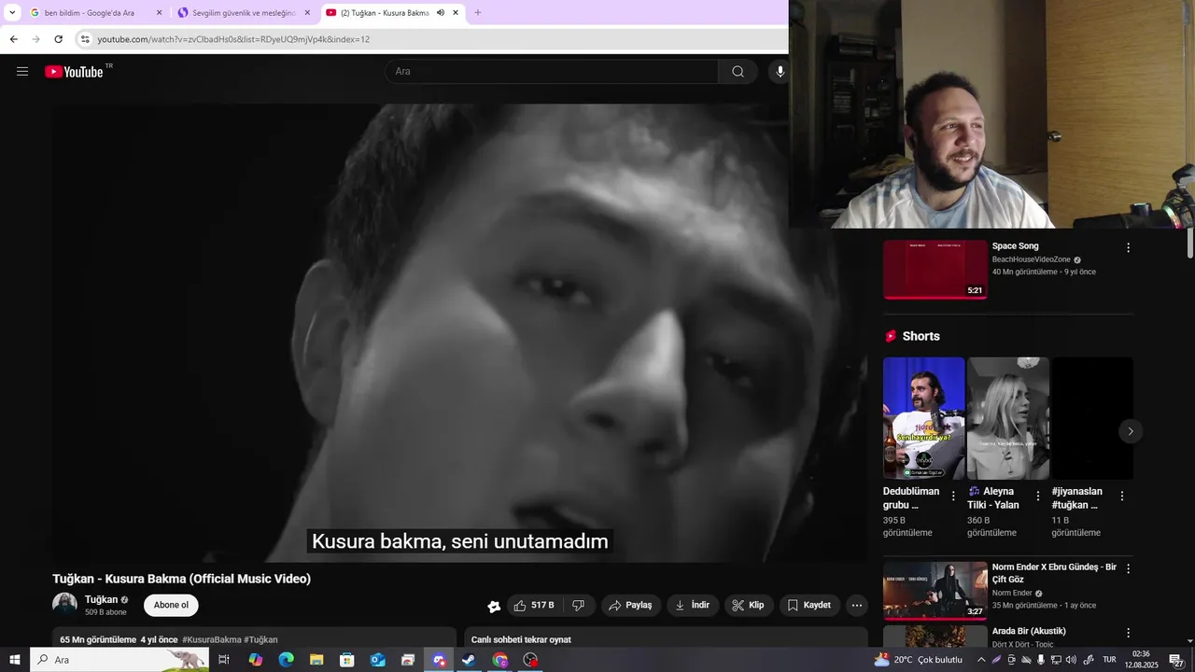Open a new browser tab with plus
Screen dimensions: 1195x672
point(478,12)
